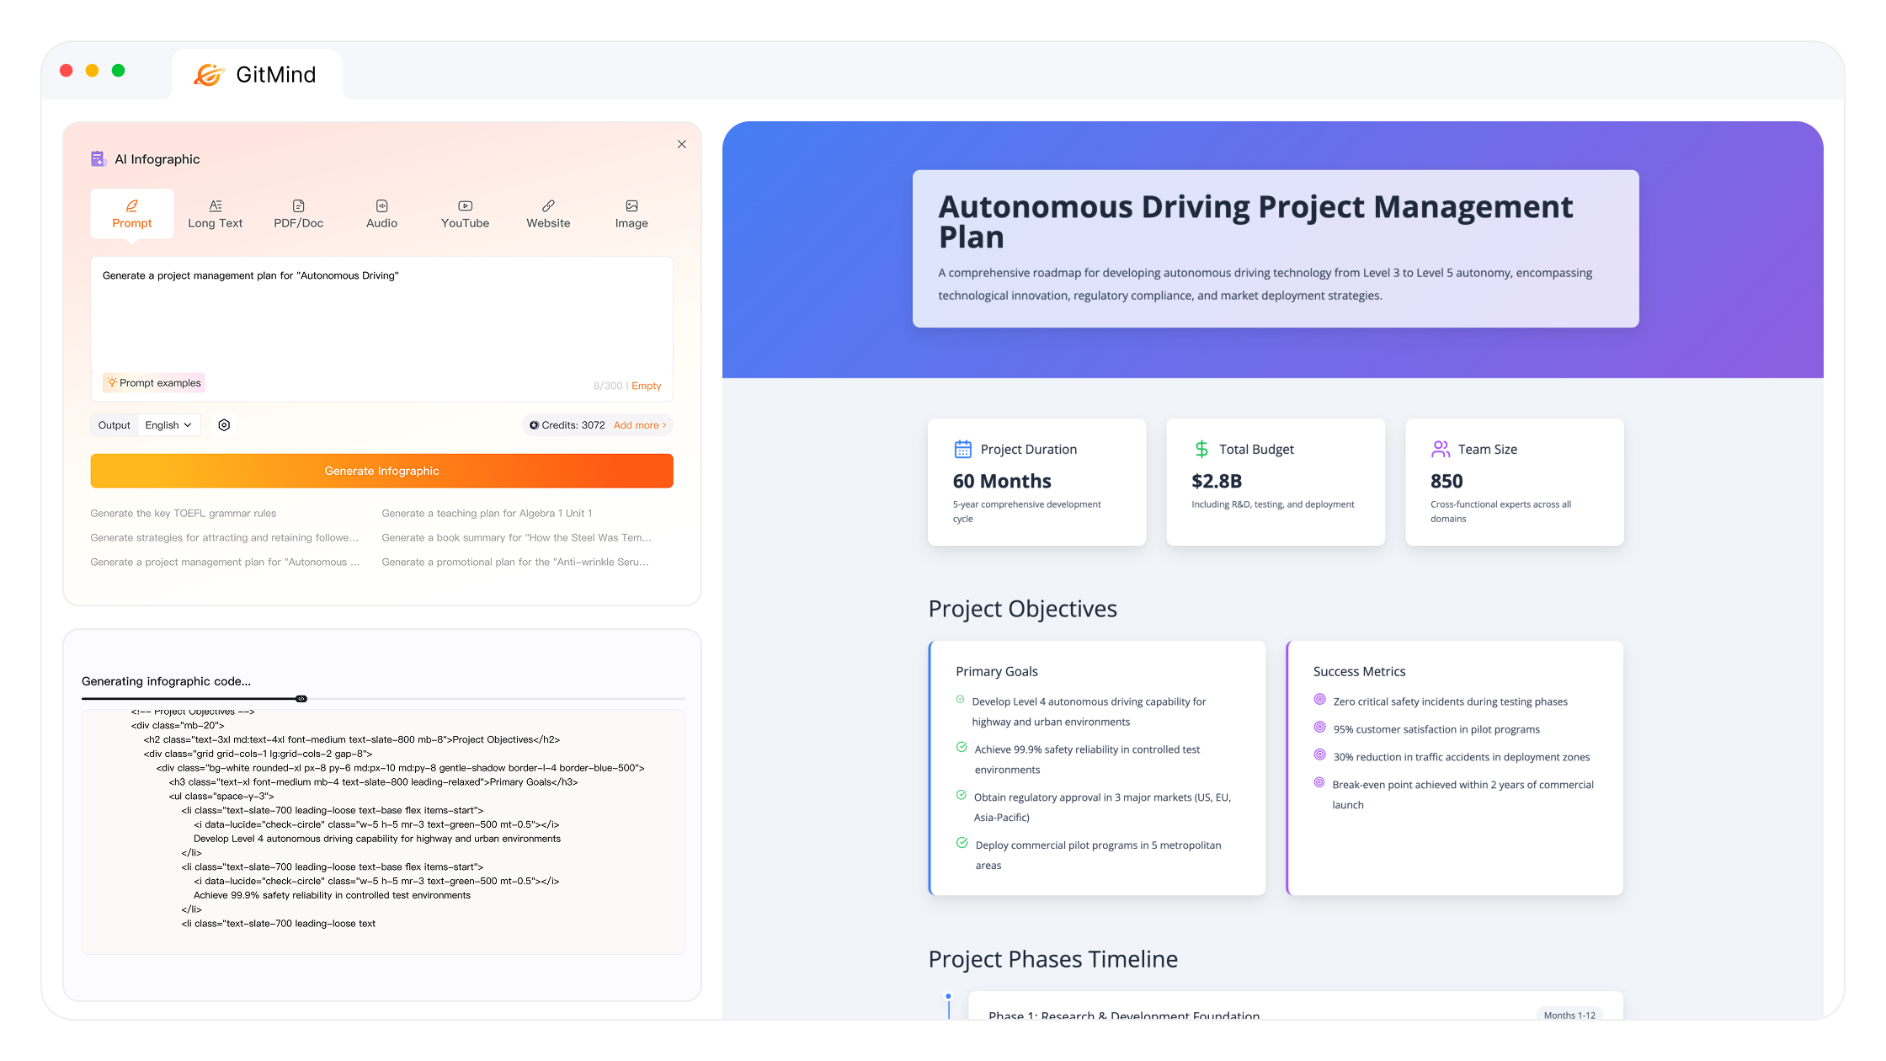The width and height of the screenshot is (1886, 1061).
Task: Open the Website tab
Action: (548, 214)
